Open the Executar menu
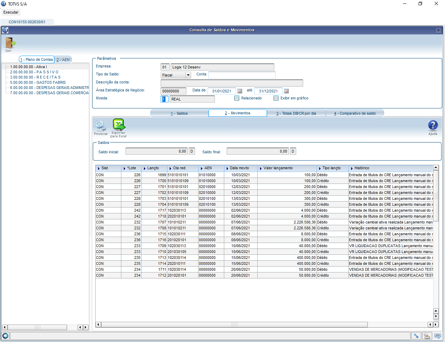Screen dimensions: 445x342 point(11,12)
